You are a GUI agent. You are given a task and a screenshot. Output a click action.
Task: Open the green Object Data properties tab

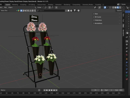(127, 76)
